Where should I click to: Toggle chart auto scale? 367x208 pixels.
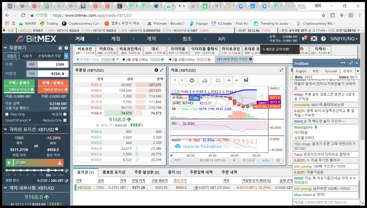[x=266, y=160]
